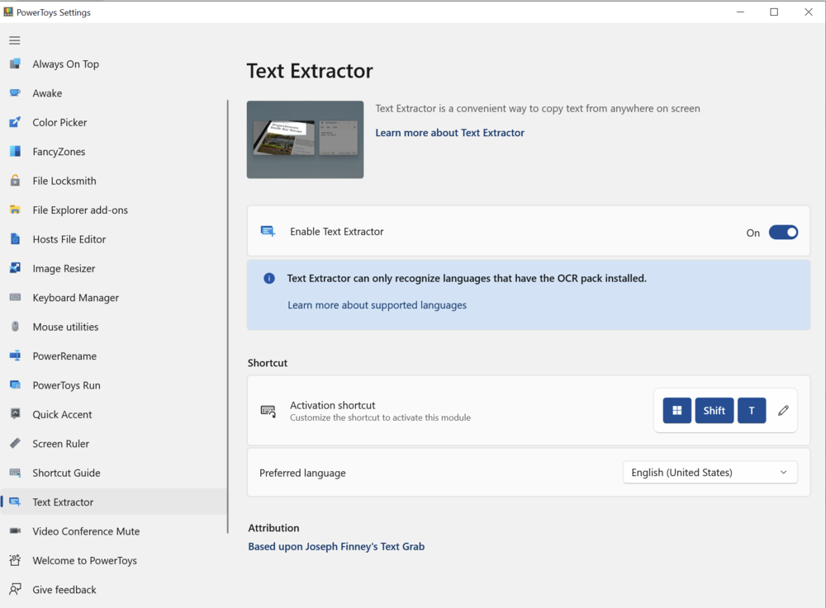Open the PowerToys Run settings page
This screenshot has height=608, width=826.
pos(66,385)
